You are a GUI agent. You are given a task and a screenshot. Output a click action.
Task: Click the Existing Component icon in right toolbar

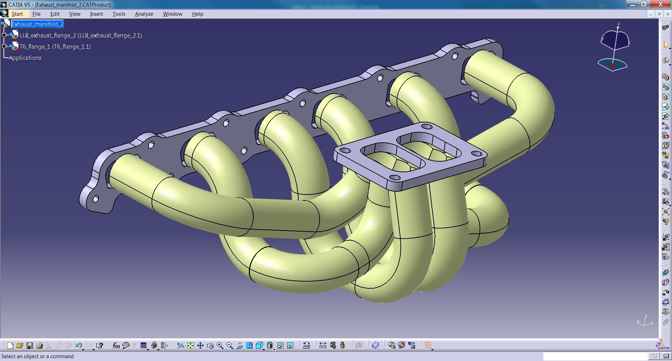pyautogui.click(x=665, y=106)
